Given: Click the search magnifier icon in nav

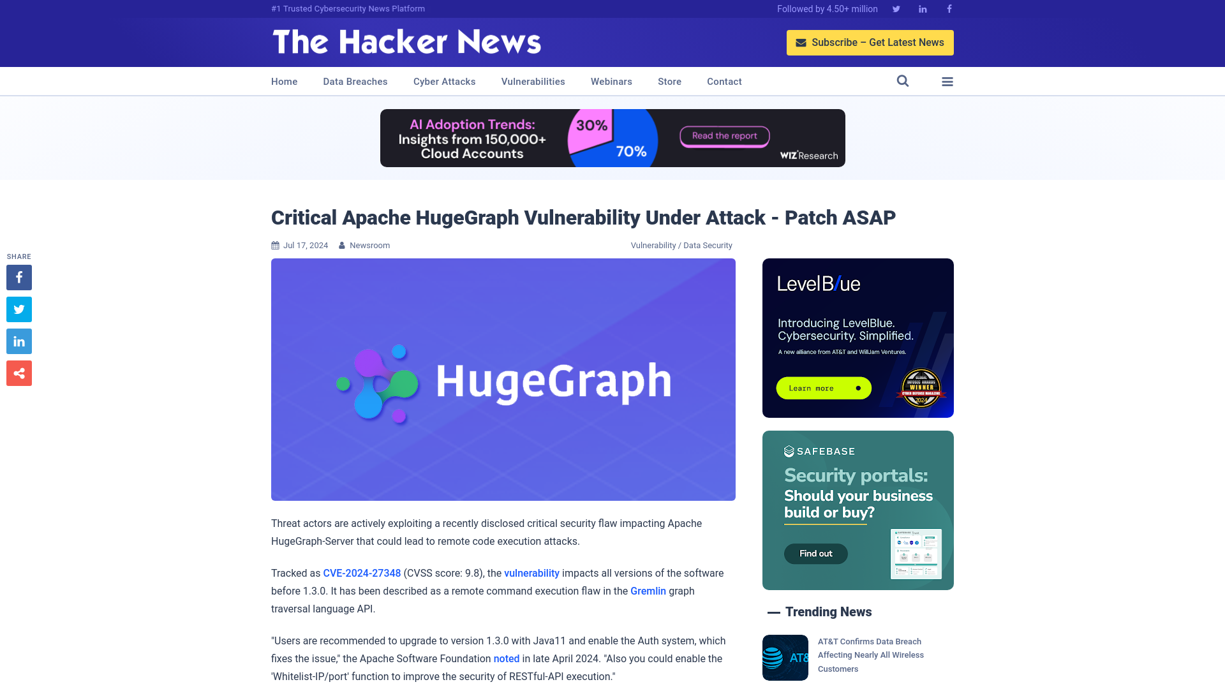Looking at the screenshot, I should tap(903, 81).
